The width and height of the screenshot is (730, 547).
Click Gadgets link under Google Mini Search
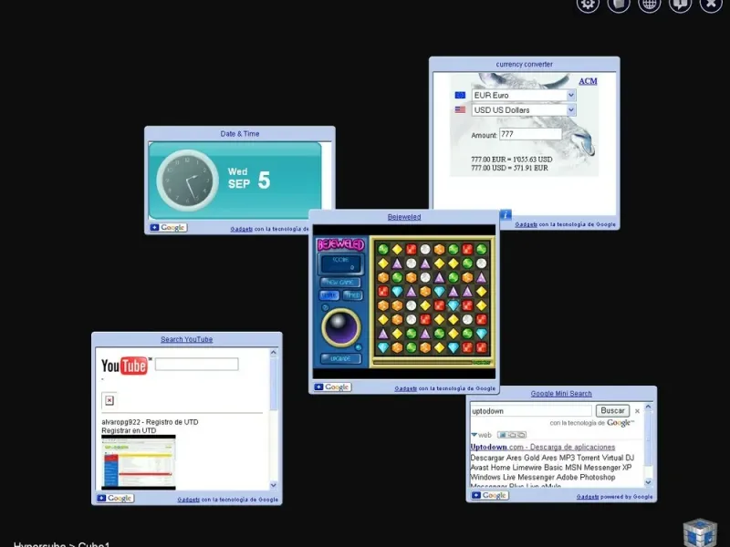point(588,497)
